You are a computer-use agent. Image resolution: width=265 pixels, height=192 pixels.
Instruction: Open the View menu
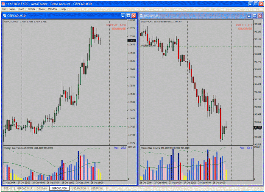pyautogui.click(x=12, y=9)
